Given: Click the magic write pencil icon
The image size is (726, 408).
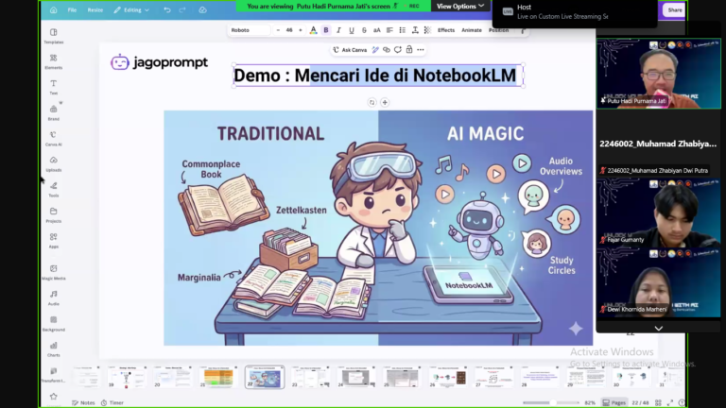Looking at the screenshot, I should 375,50.
